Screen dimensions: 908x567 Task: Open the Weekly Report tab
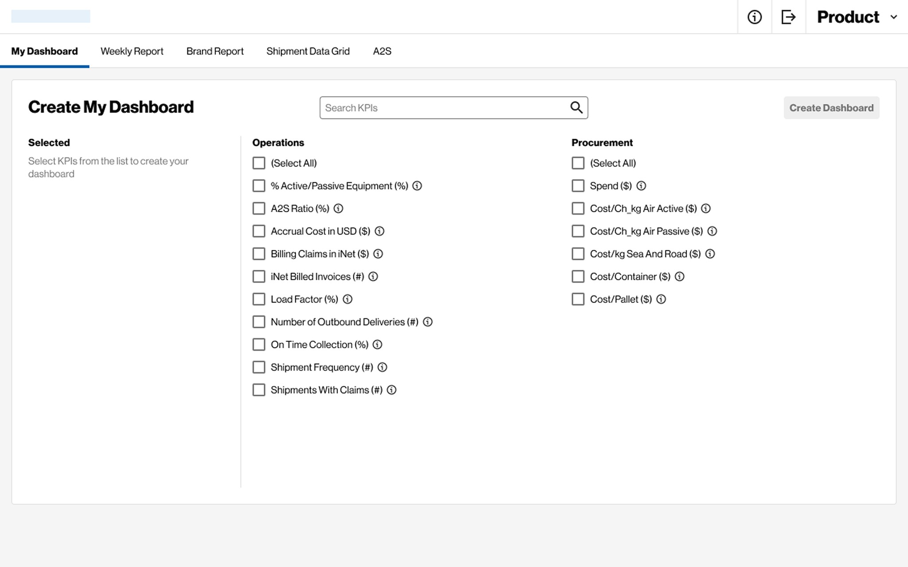[x=132, y=51]
